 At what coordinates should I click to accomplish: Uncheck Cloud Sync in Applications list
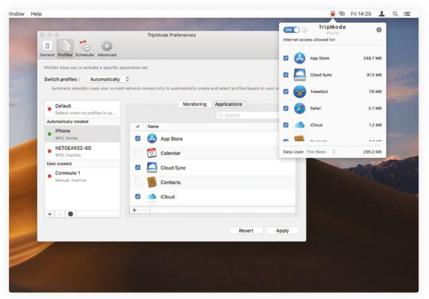click(x=138, y=167)
